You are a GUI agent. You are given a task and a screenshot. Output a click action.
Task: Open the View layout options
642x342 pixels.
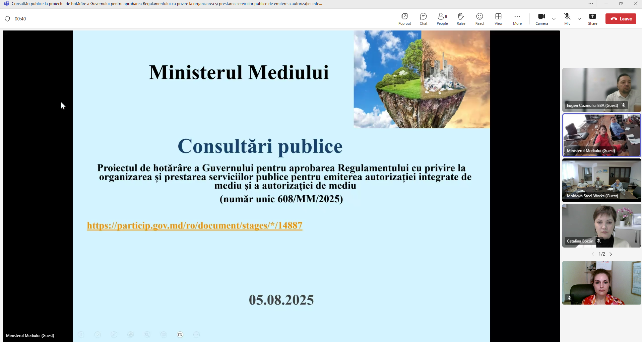point(499,19)
